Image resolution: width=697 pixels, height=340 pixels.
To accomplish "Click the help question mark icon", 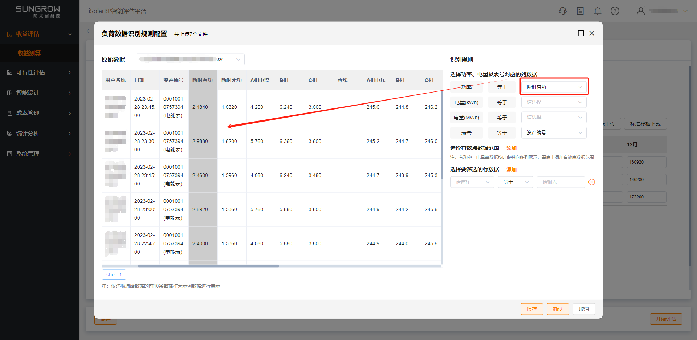I will [x=615, y=11].
